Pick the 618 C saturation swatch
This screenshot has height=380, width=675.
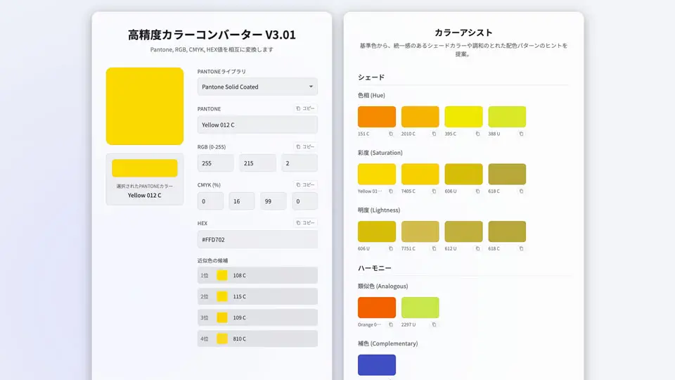click(507, 174)
